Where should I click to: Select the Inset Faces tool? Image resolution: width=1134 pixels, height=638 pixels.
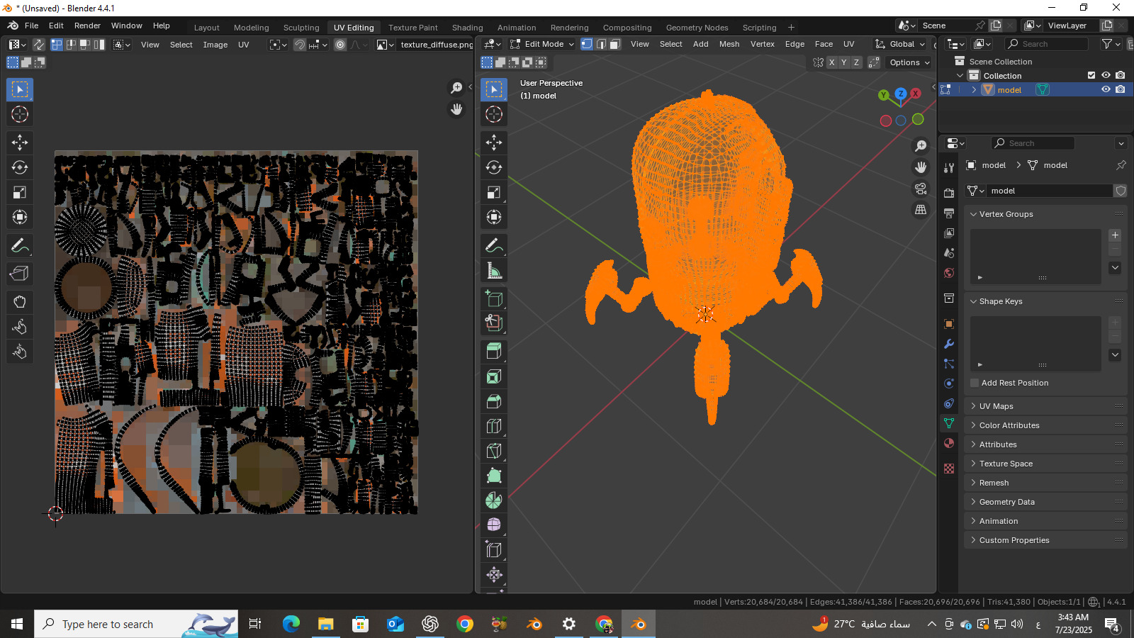[x=494, y=376]
